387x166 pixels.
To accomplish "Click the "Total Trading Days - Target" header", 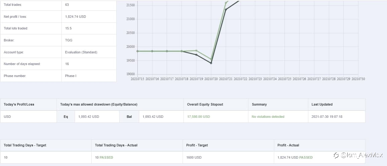I will [25, 145].
